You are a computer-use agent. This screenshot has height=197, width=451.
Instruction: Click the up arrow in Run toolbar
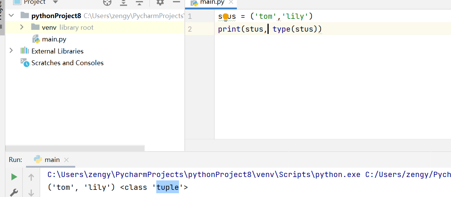click(x=31, y=177)
